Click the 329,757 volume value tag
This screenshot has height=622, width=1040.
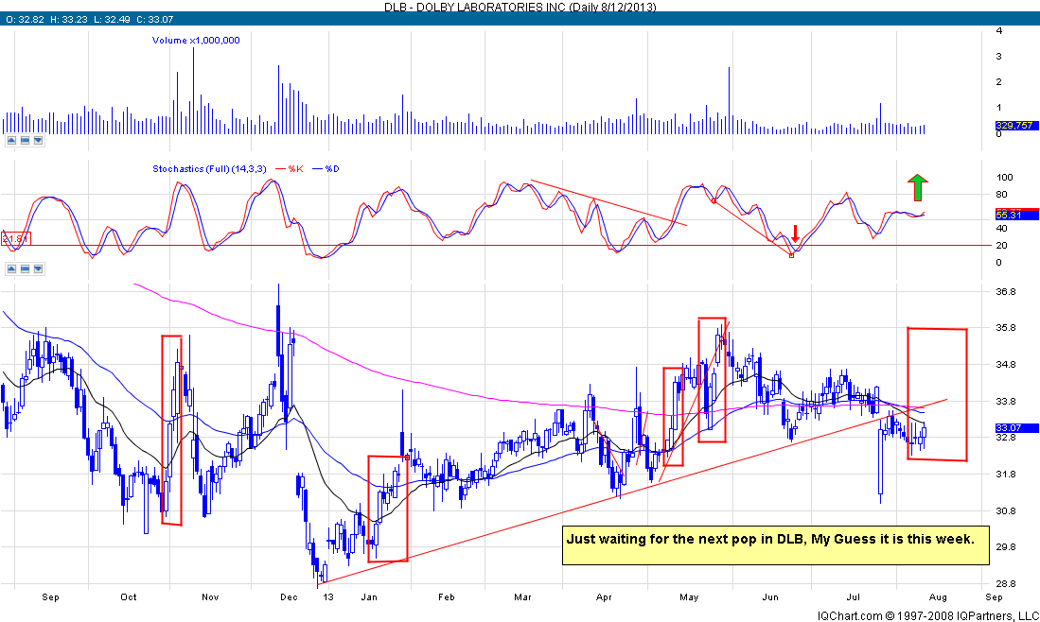(1011, 126)
